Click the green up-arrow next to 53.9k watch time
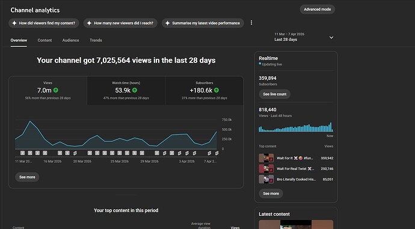 click(135, 90)
